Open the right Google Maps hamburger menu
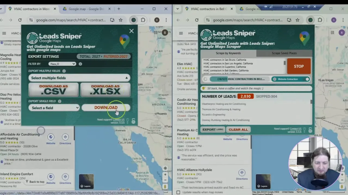The height and width of the screenshot is (195, 348). 181,33
